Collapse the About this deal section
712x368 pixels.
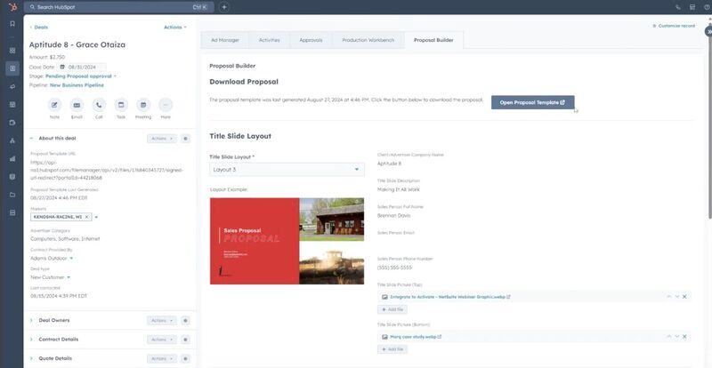pyautogui.click(x=31, y=139)
